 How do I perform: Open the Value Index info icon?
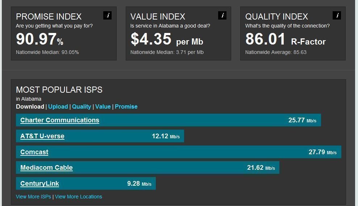pyautogui.click(x=222, y=15)
